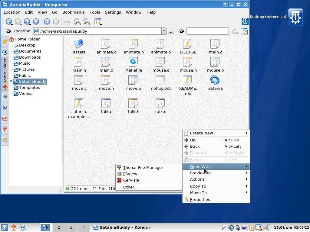Click the location field showing /home/aa/SataniaBuddy
This screenshot has height=232, width=310.
[x=97, y=31]
